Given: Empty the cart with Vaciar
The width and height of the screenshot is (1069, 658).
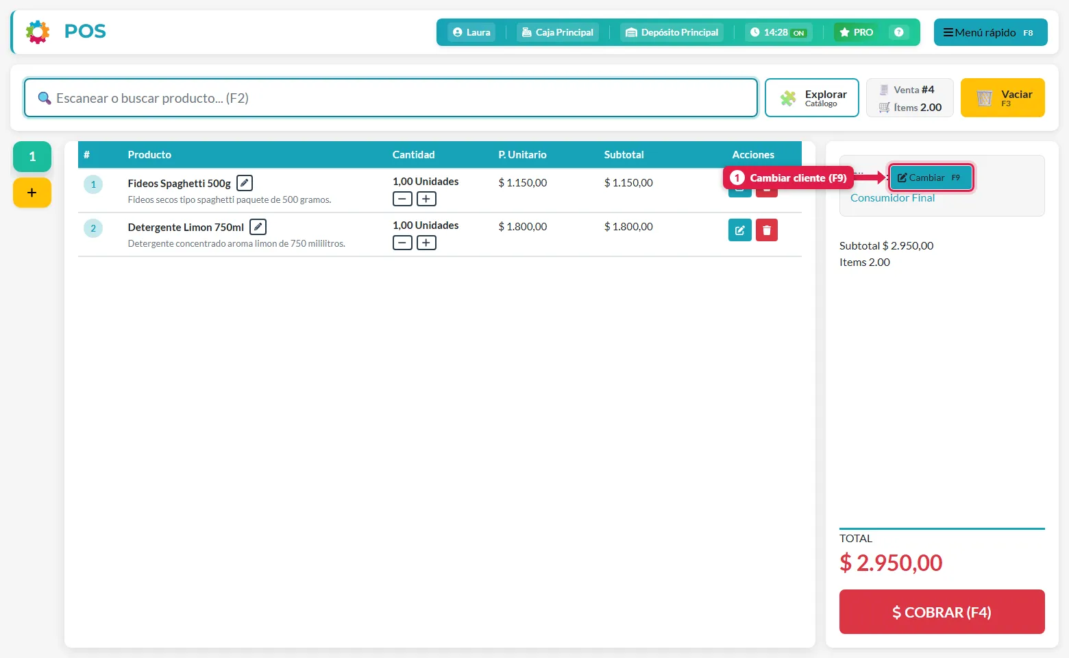Looking at the screenshot, I should tap(1003, 98).
